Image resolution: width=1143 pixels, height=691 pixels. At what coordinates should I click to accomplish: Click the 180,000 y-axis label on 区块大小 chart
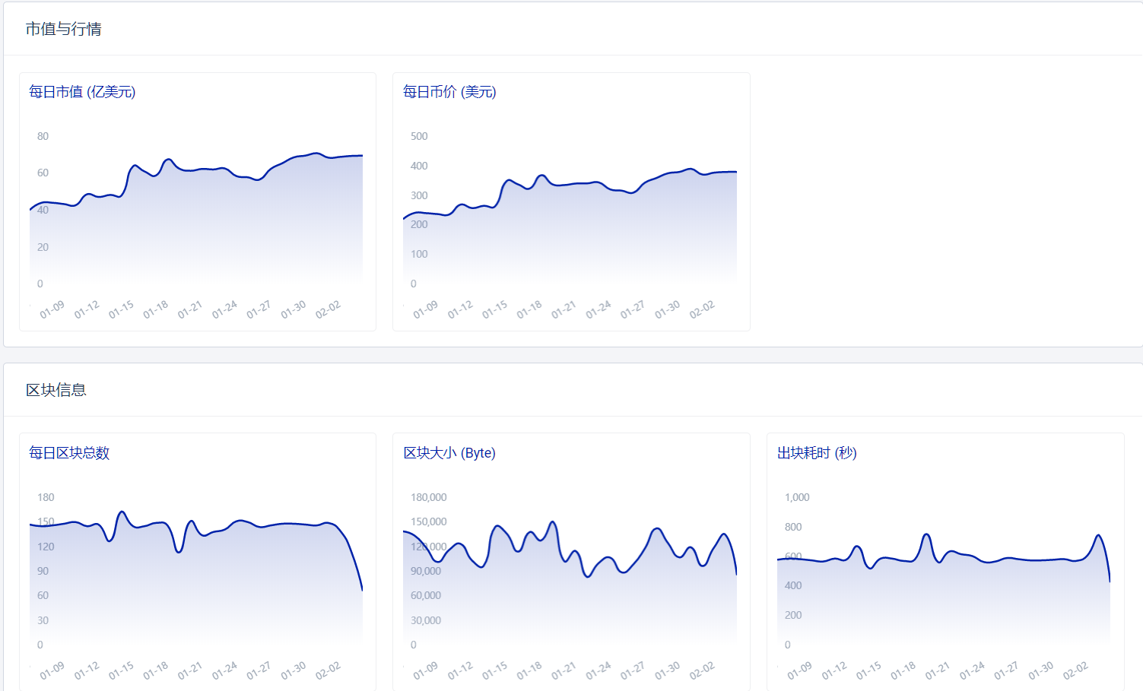(x=429, y=498)
